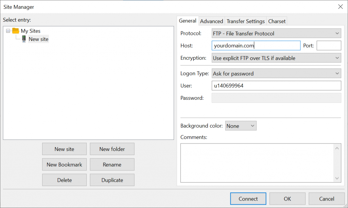Select the Charset tab
This screenshot has height=208, width=348.
click(277, 21)
